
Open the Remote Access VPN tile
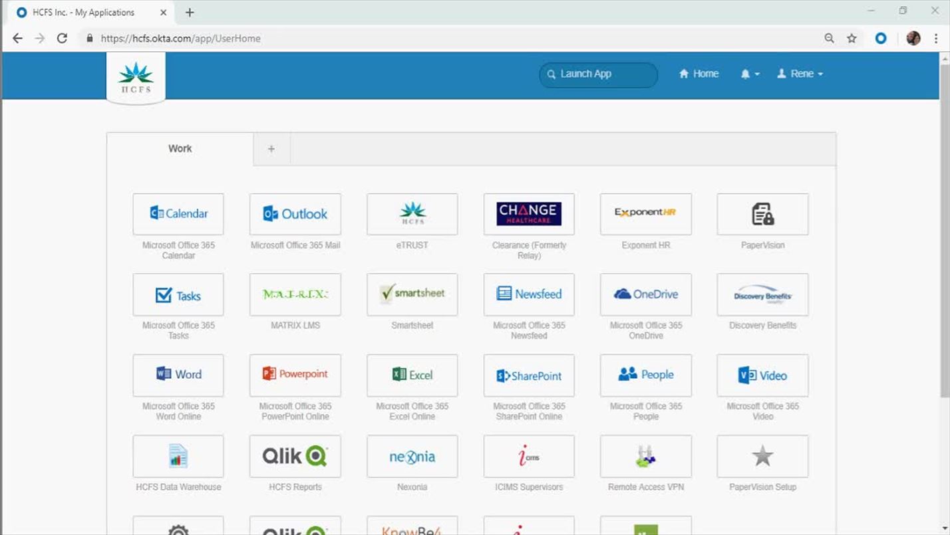(645, 456)
